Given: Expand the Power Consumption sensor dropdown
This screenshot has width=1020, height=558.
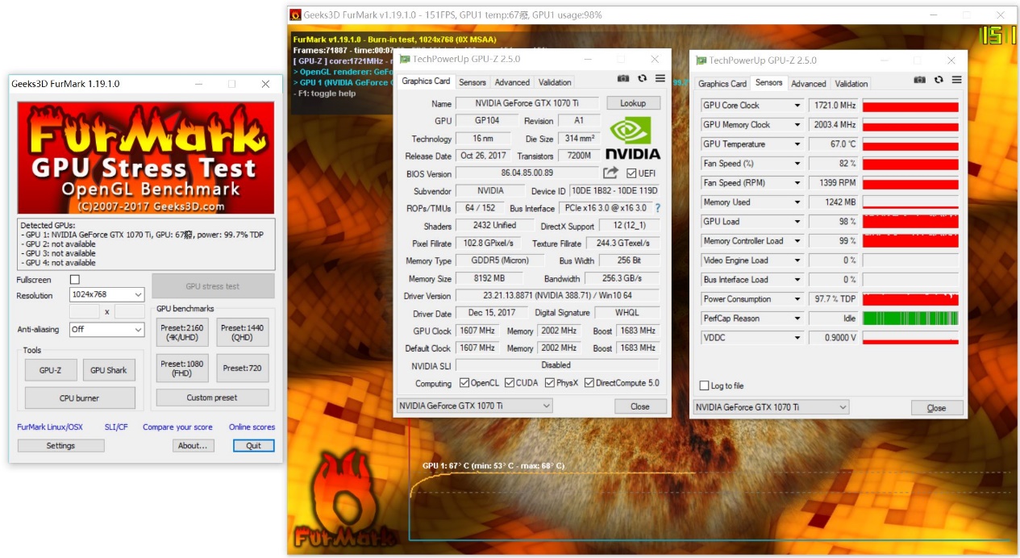Looking at the screenshot, I should (797, 299).
